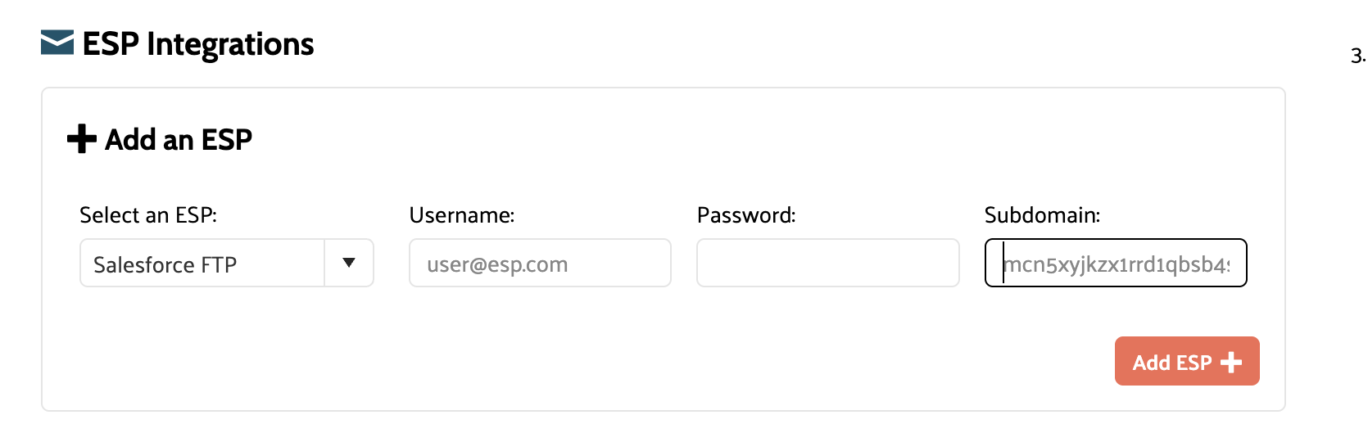Click the number 3 at the right edge
The height and width of the screenshot is (442, 1368).
point(1357,56)
